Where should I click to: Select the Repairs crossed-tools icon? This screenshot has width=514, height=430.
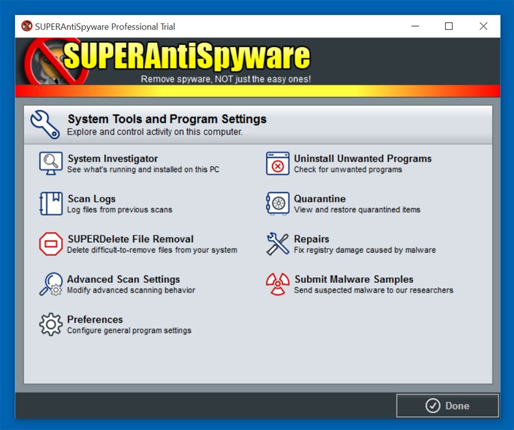pos(278,244)
